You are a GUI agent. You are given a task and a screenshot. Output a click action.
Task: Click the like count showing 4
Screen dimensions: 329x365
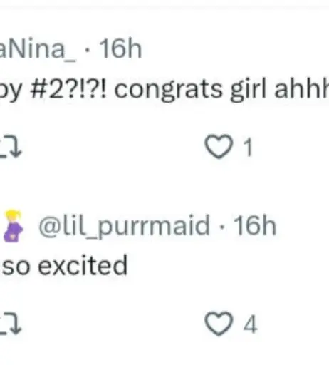point(250,324)
